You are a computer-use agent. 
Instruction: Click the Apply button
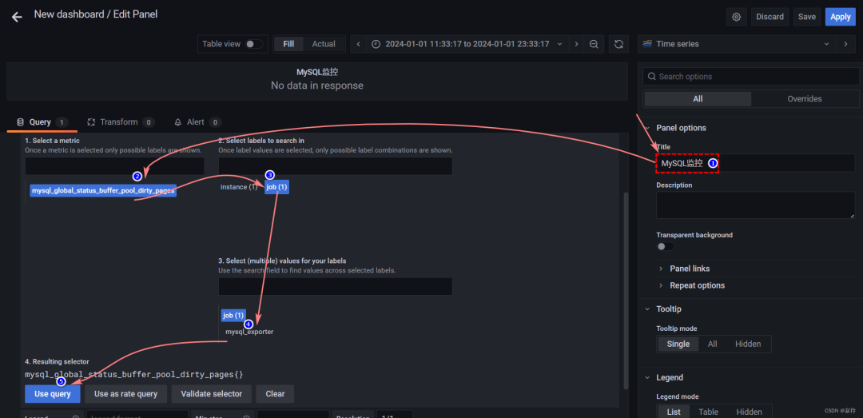(841, 17)
